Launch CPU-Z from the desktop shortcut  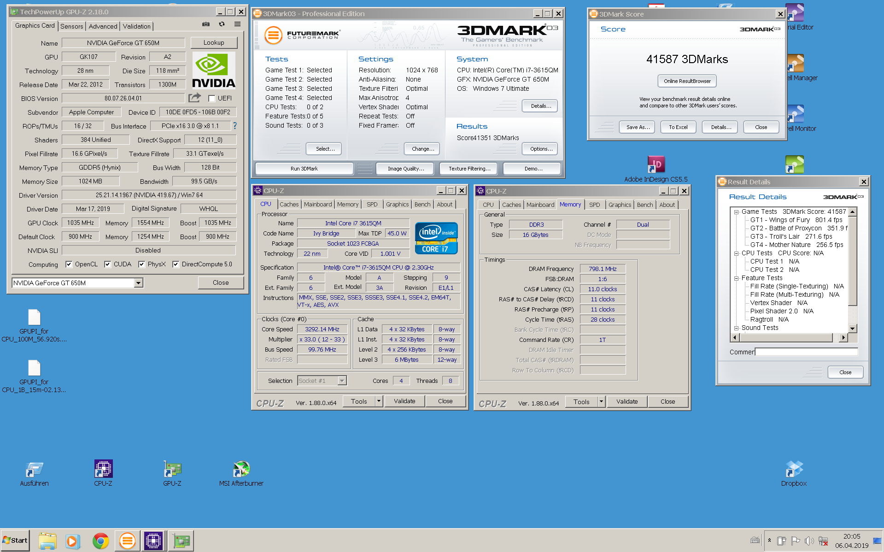point(103,474)
